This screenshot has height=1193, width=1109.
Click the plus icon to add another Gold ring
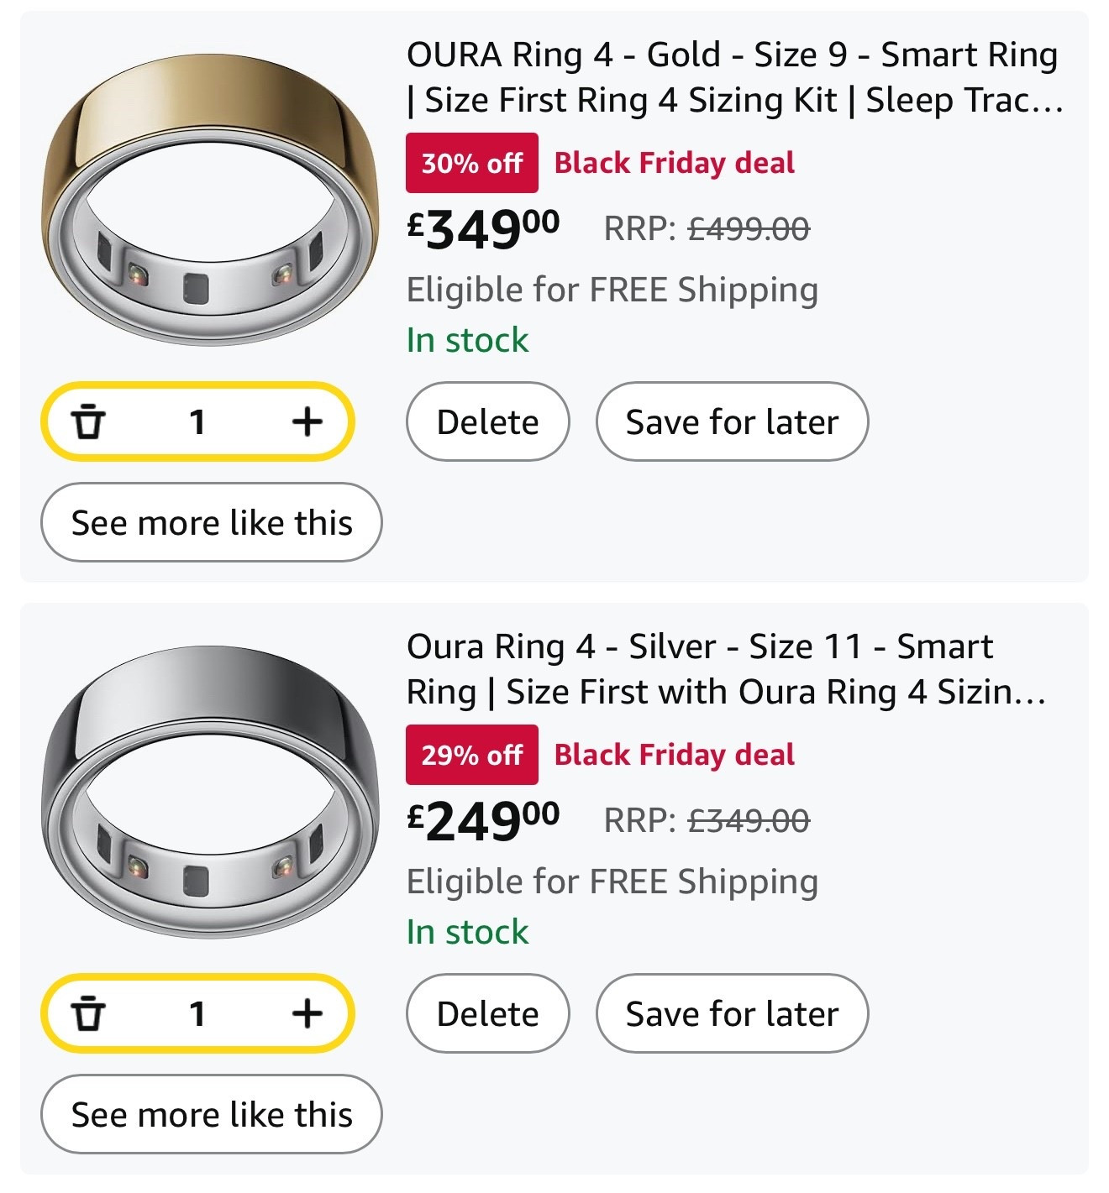coord(307,422)
